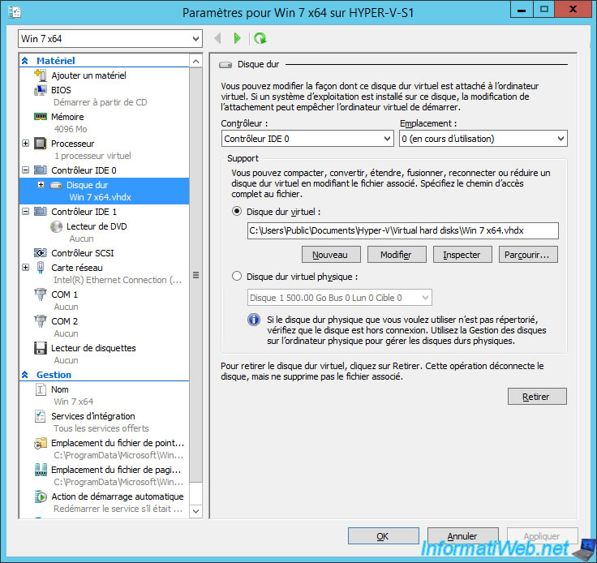Click the green forward navigation arrow

pos(237,38)
